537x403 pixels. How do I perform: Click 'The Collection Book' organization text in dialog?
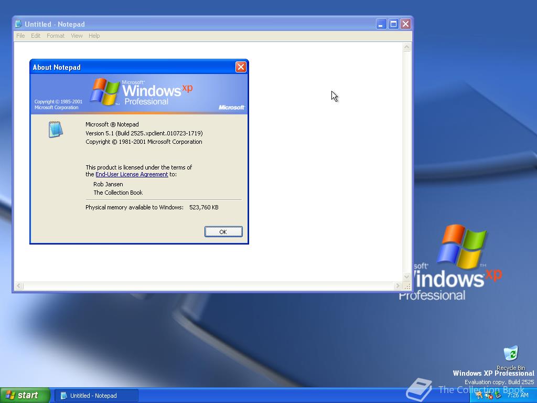tap(118, 193)
